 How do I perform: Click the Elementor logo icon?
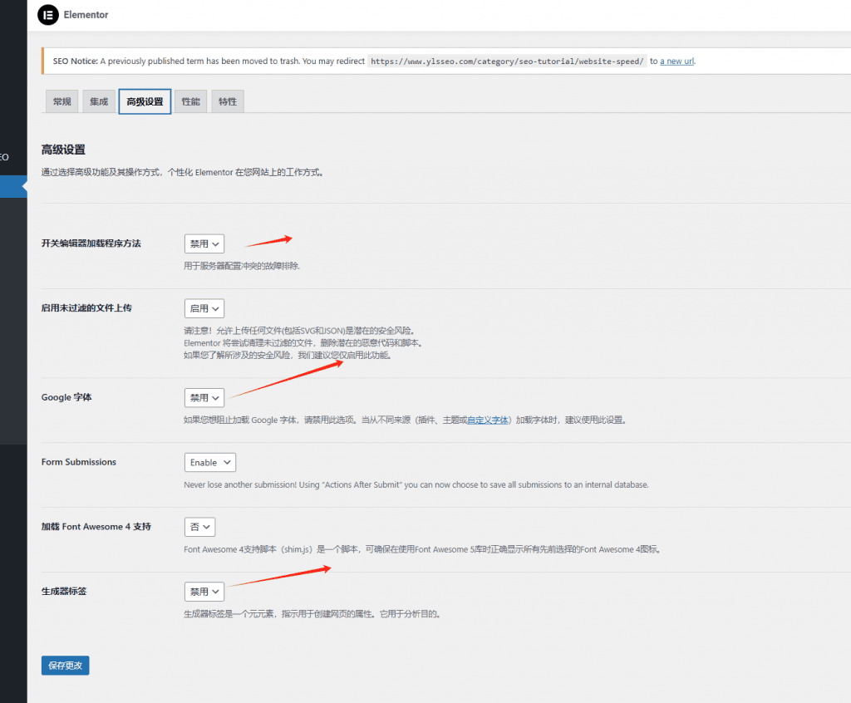[47, 15]
